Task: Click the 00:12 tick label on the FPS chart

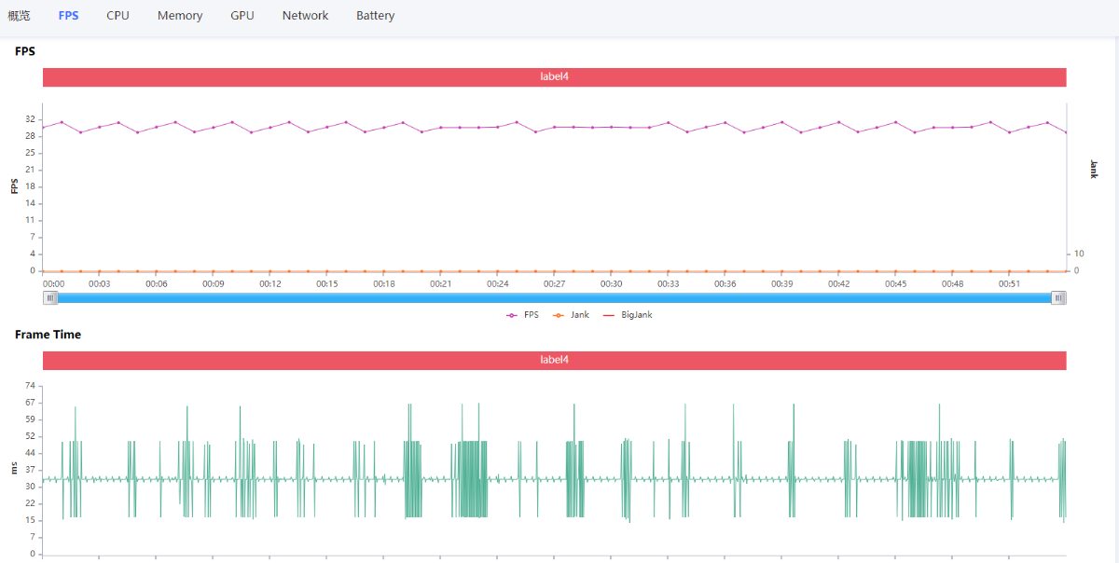Action: 270,283
